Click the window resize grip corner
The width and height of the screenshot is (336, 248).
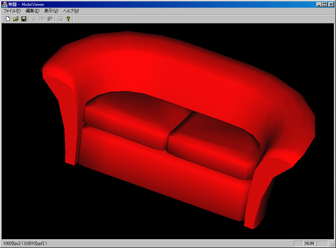[x=332, y=244]
